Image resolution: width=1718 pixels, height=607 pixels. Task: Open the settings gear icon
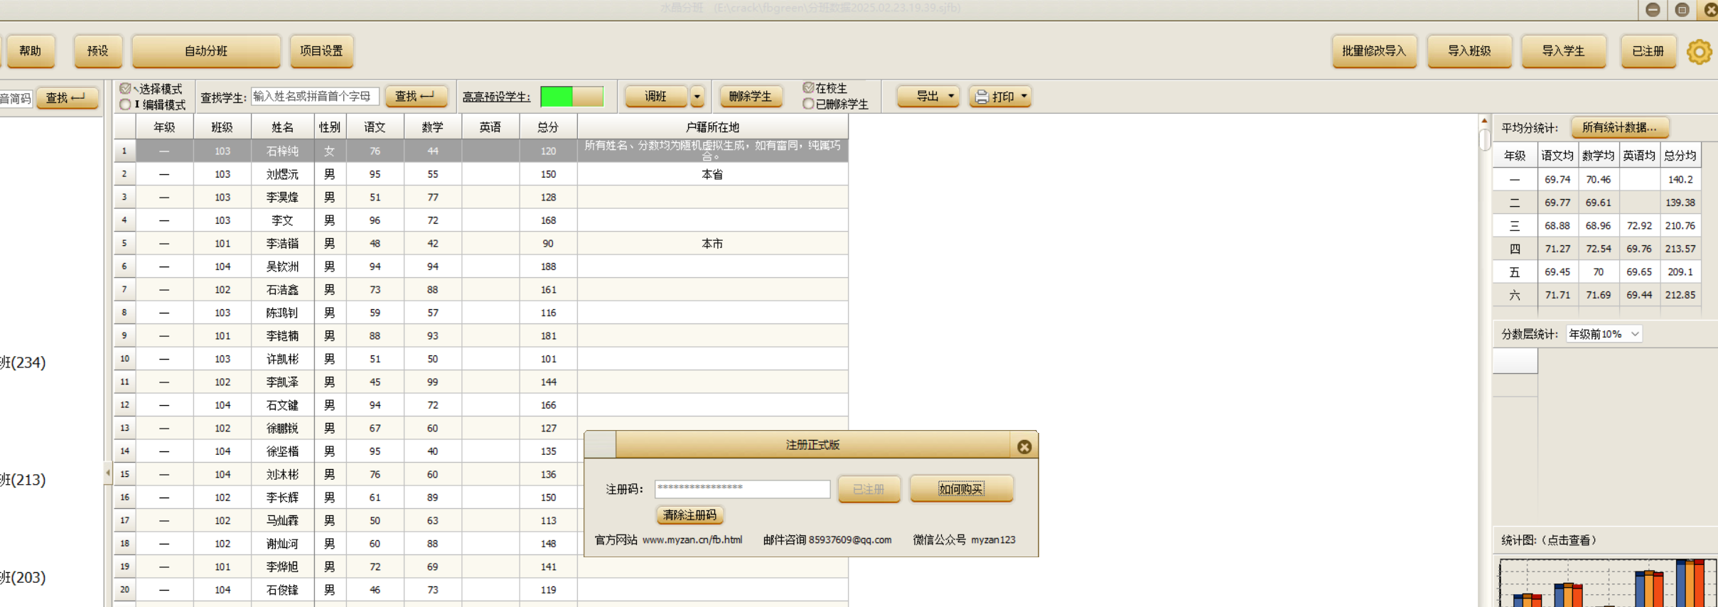point(1699,52)
